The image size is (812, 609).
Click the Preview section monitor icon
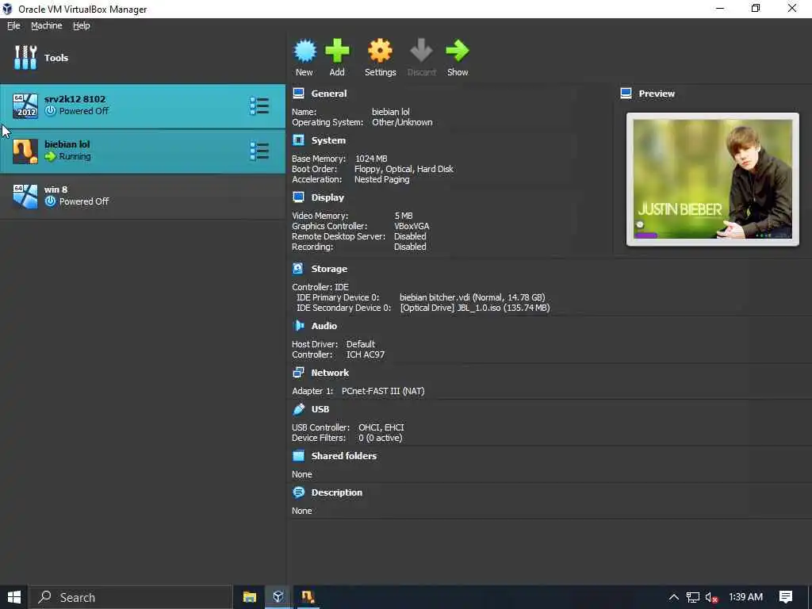pos(626,94)
